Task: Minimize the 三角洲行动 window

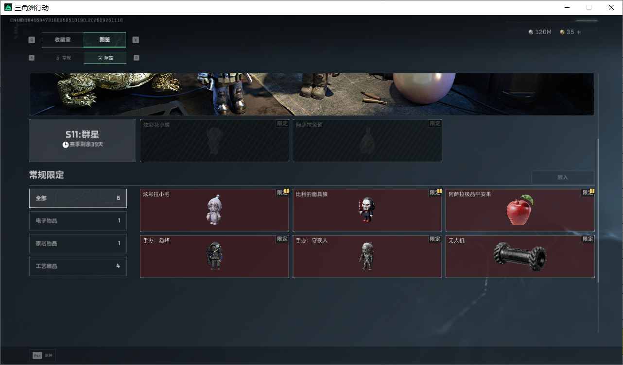Action: pyautogui.click(x=567, y=8)
